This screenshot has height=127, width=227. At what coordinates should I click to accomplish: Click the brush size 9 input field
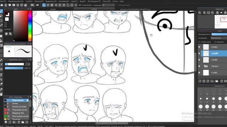click(28, 64)
